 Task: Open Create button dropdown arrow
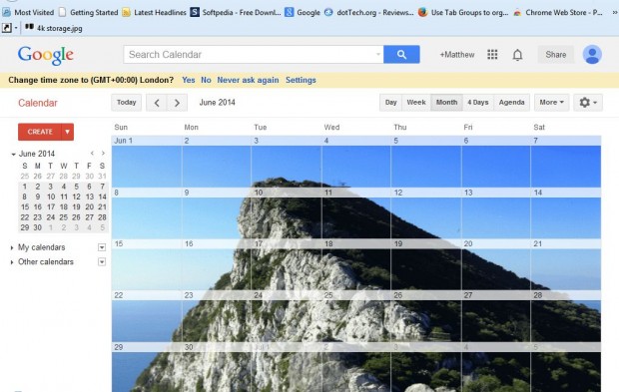68,132
